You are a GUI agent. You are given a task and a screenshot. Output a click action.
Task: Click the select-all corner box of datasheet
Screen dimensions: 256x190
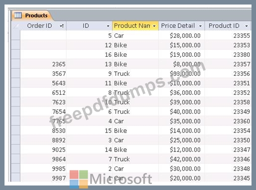click(16, 26)
